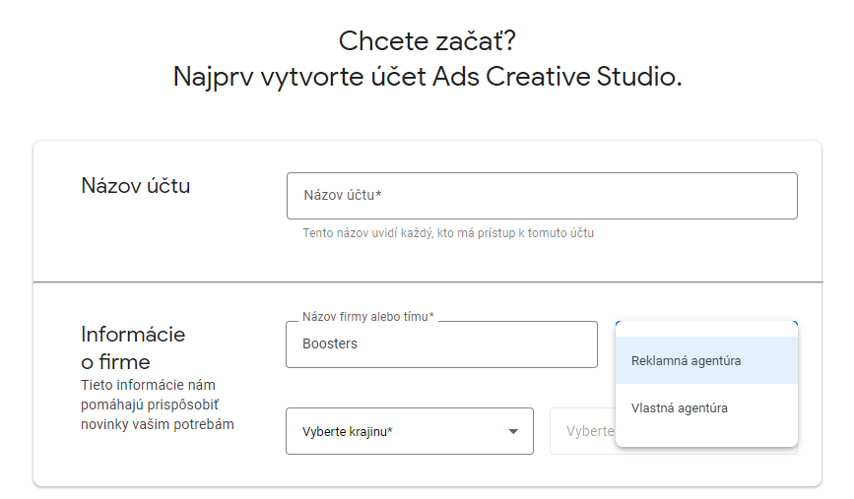Click the novinky vašim potrebám text line
The height and width of the screenshot is (499, 854).
(158, 424)
